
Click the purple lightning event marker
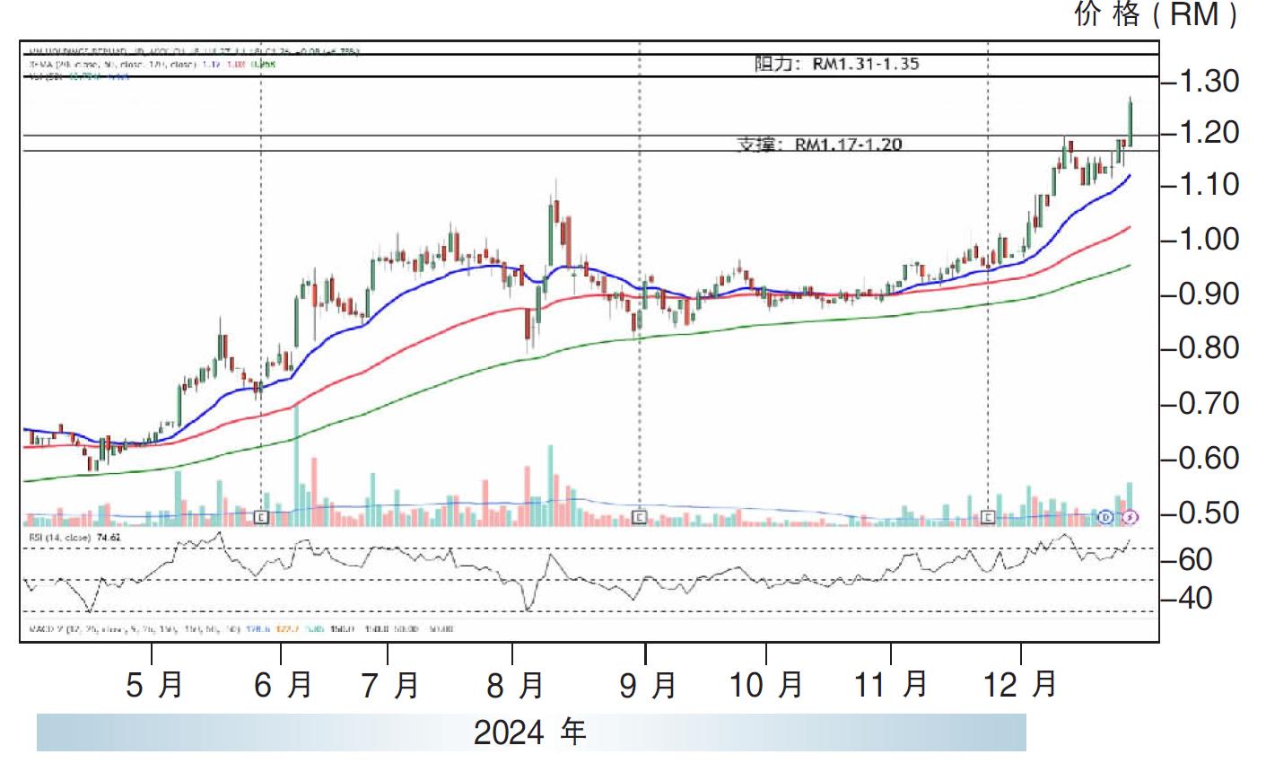(x=1131, y=517)
